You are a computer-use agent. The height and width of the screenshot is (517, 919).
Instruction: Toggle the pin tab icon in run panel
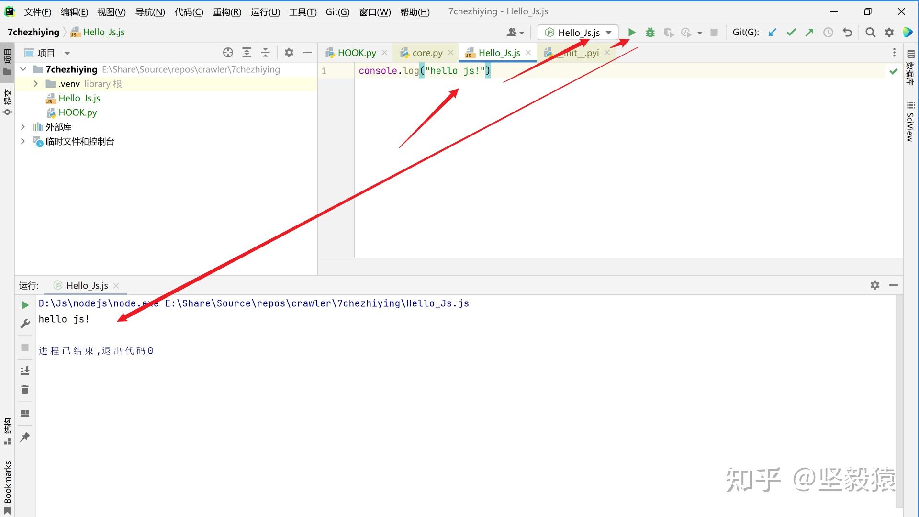25,437
